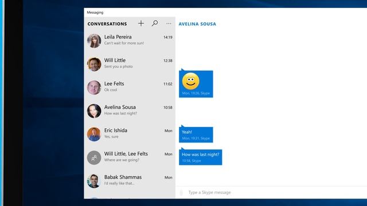Click the attachment icon beside message field

click(181, 192)
